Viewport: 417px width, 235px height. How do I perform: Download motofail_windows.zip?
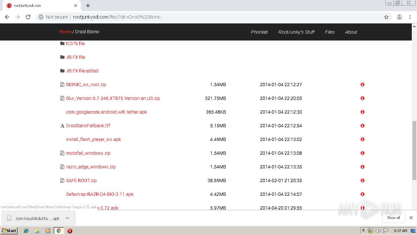tap(88, 153)
